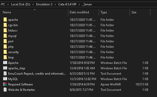Image resolution: width=157 pixels, height=97 pixels.
Task: Click the MySQL batch file icon
Action: click(x=5, y=79)
